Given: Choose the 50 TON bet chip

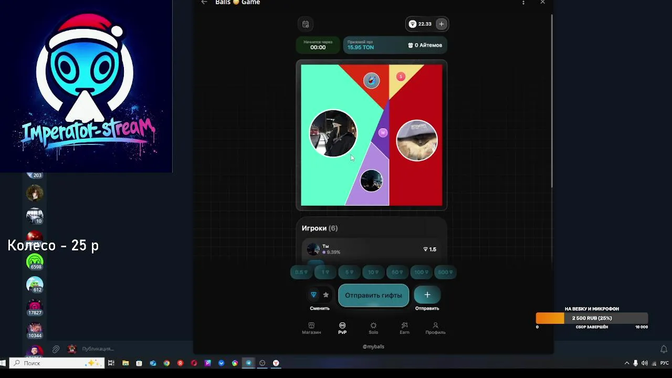Looking at the screenshot, I should [397, 272].
